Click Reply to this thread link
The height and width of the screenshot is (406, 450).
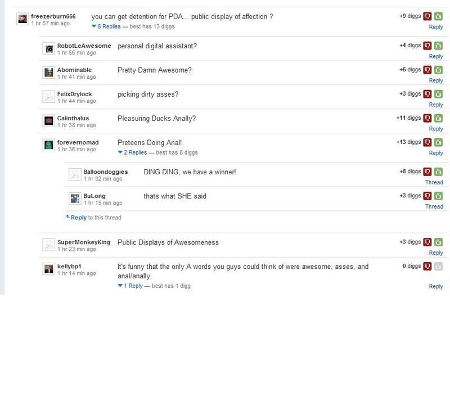[78, 217]
